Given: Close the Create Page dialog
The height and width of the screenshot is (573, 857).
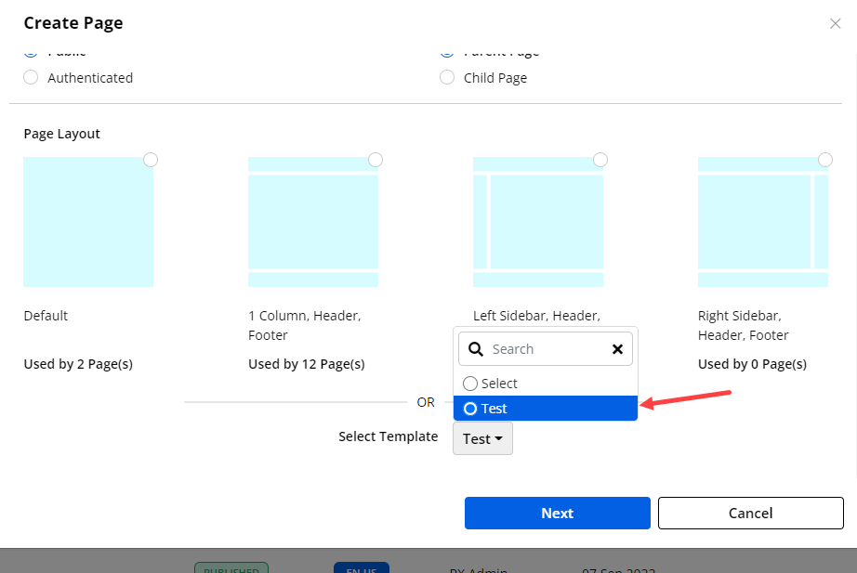Looking at the screenshot, I should click(835, 23).
